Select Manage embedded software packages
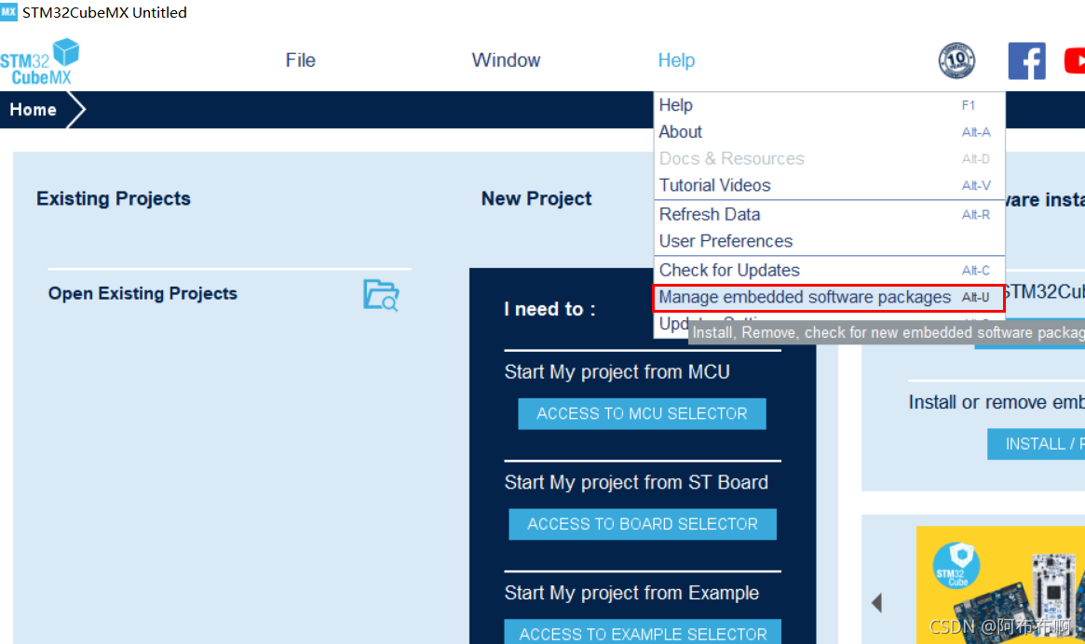Viewport: 1085px width, 644px height. click(829, 298)
